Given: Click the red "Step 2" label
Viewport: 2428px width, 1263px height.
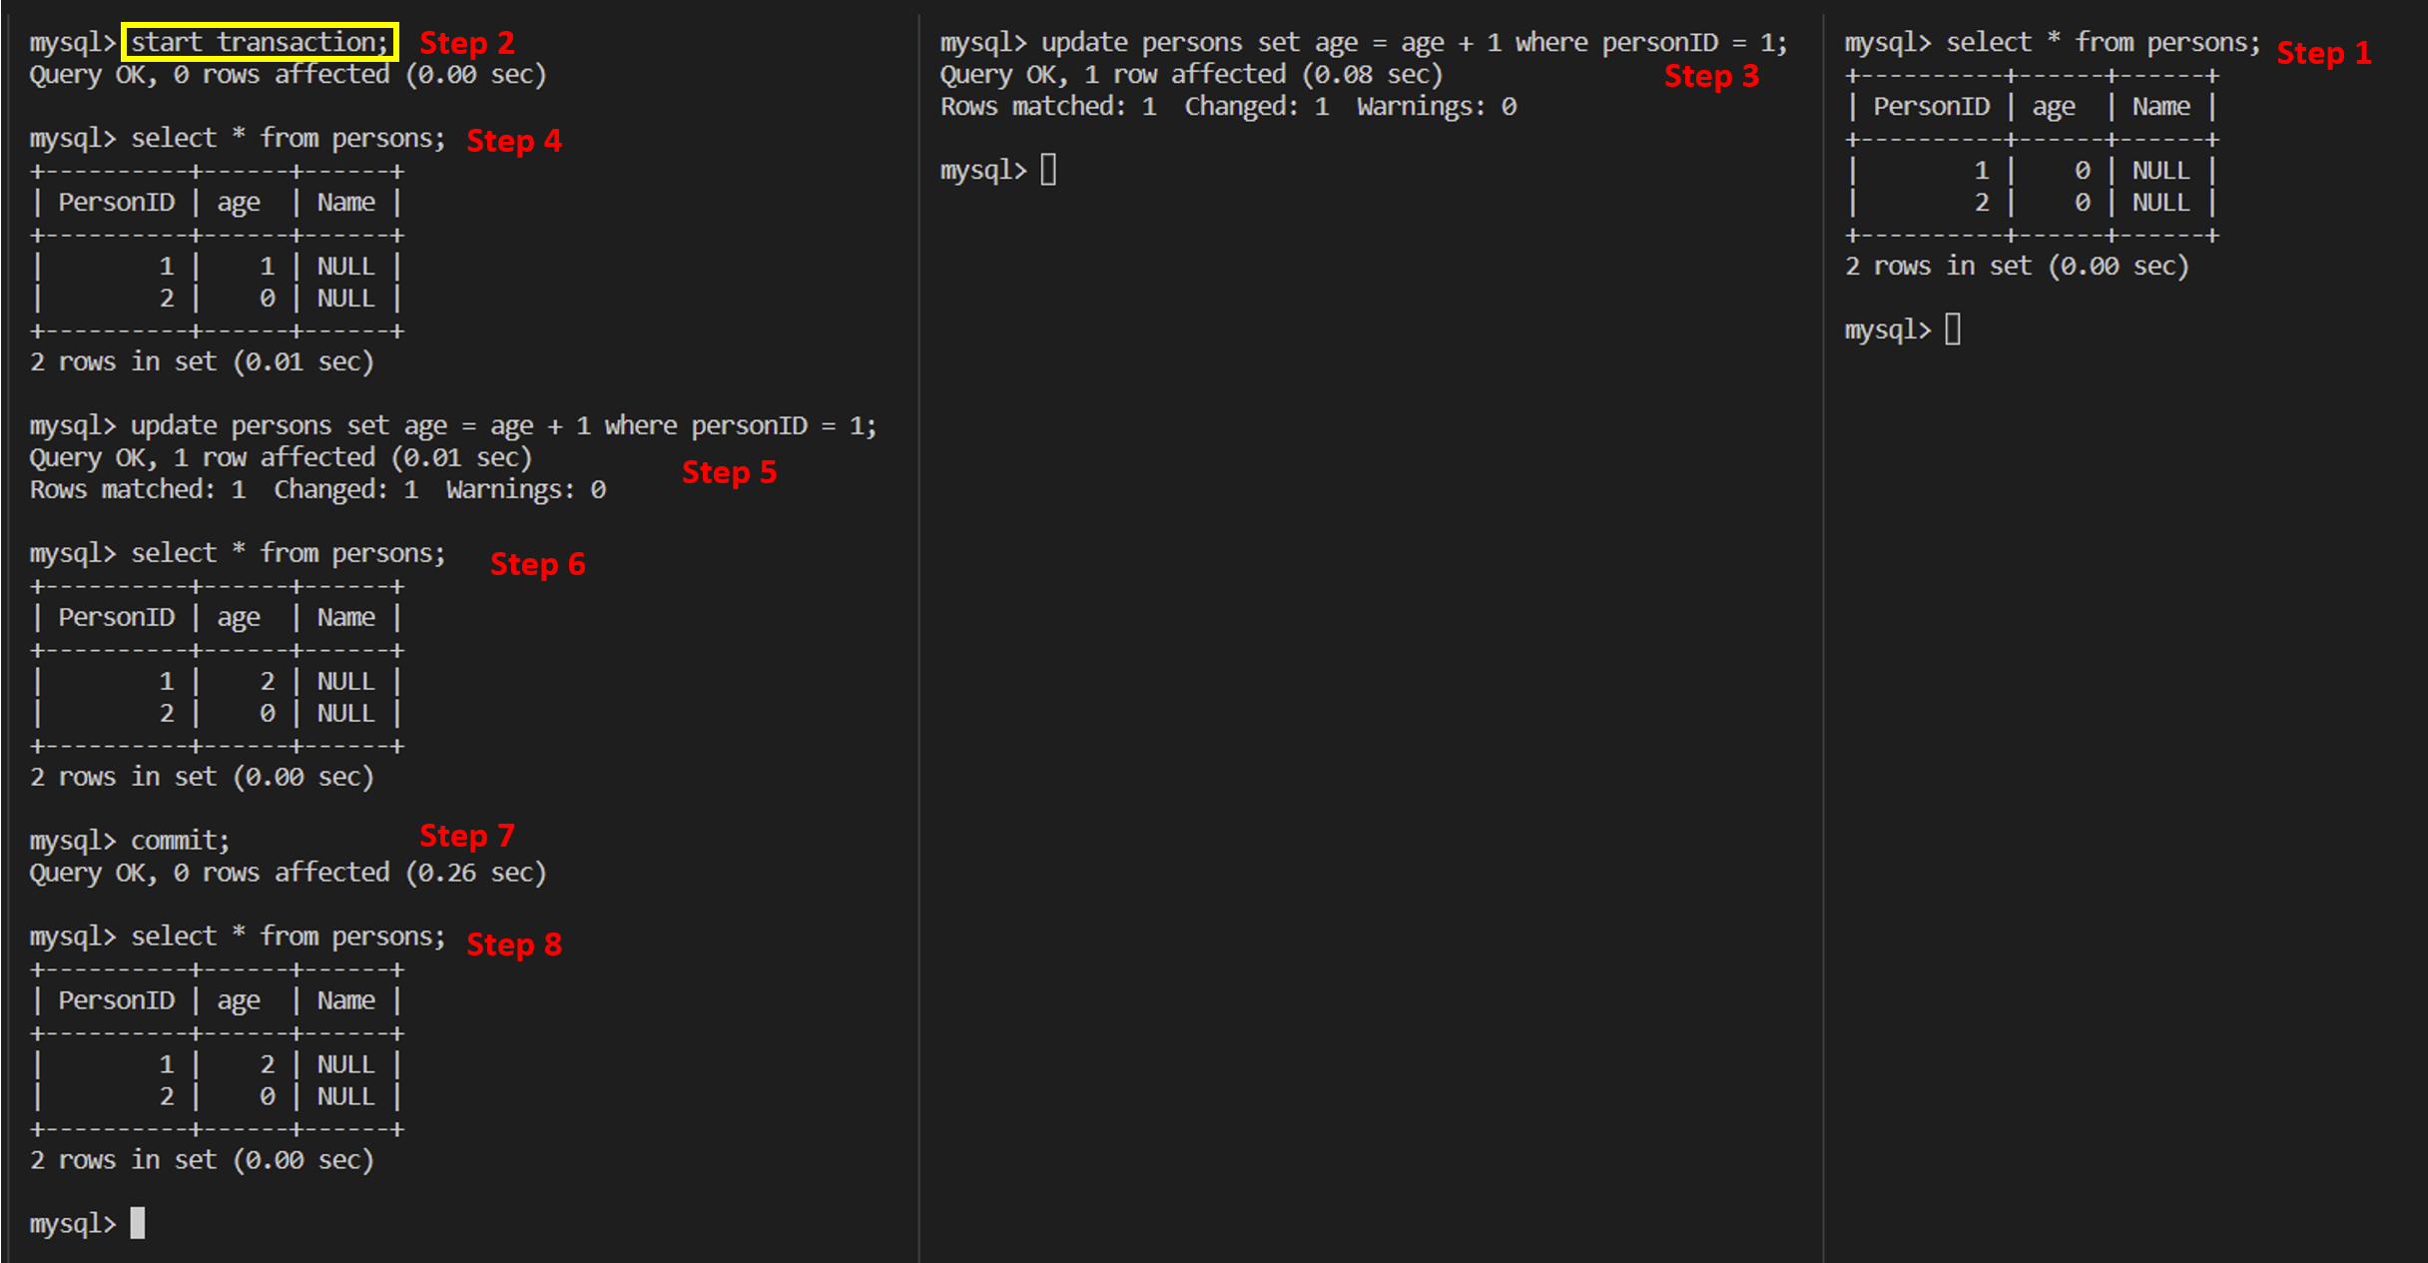Looking at the screenshot, I should coord(466,43).
